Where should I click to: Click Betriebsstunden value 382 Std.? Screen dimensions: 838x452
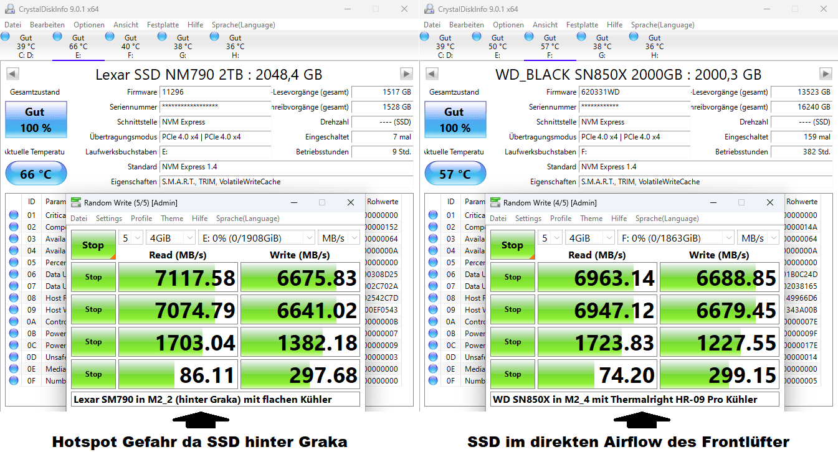(801, 152)
